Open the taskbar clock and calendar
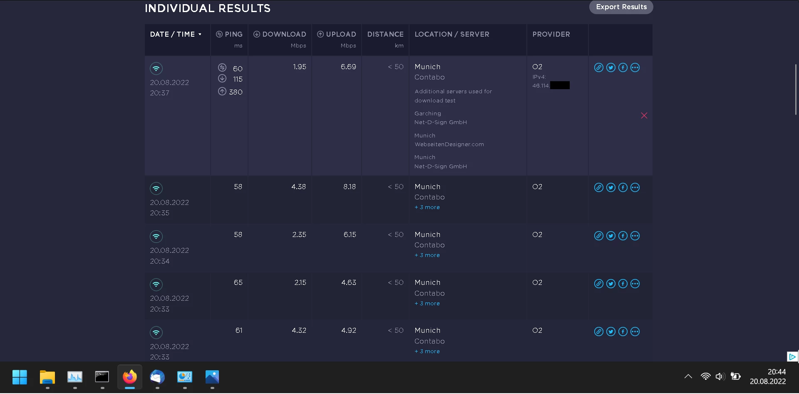This screenshot has height=394, width=799. 768,377
